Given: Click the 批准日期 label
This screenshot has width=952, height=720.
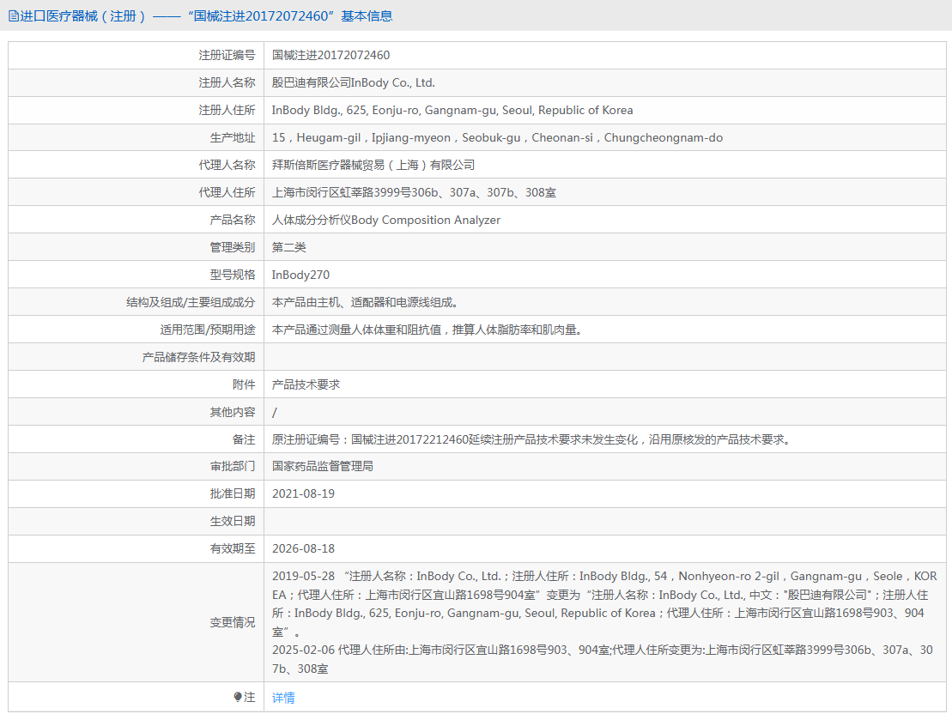Looking at the screenshot, I should click(x=233, y=494).
